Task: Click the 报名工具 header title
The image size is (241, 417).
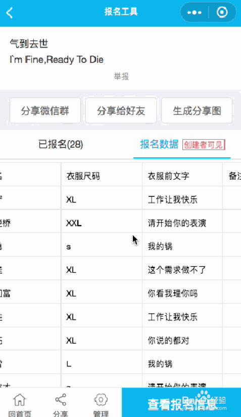Action: (121, 12)
